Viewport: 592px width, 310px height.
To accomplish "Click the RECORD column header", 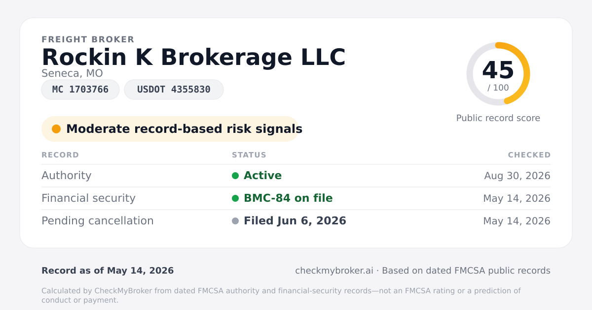I will [60, 155].
